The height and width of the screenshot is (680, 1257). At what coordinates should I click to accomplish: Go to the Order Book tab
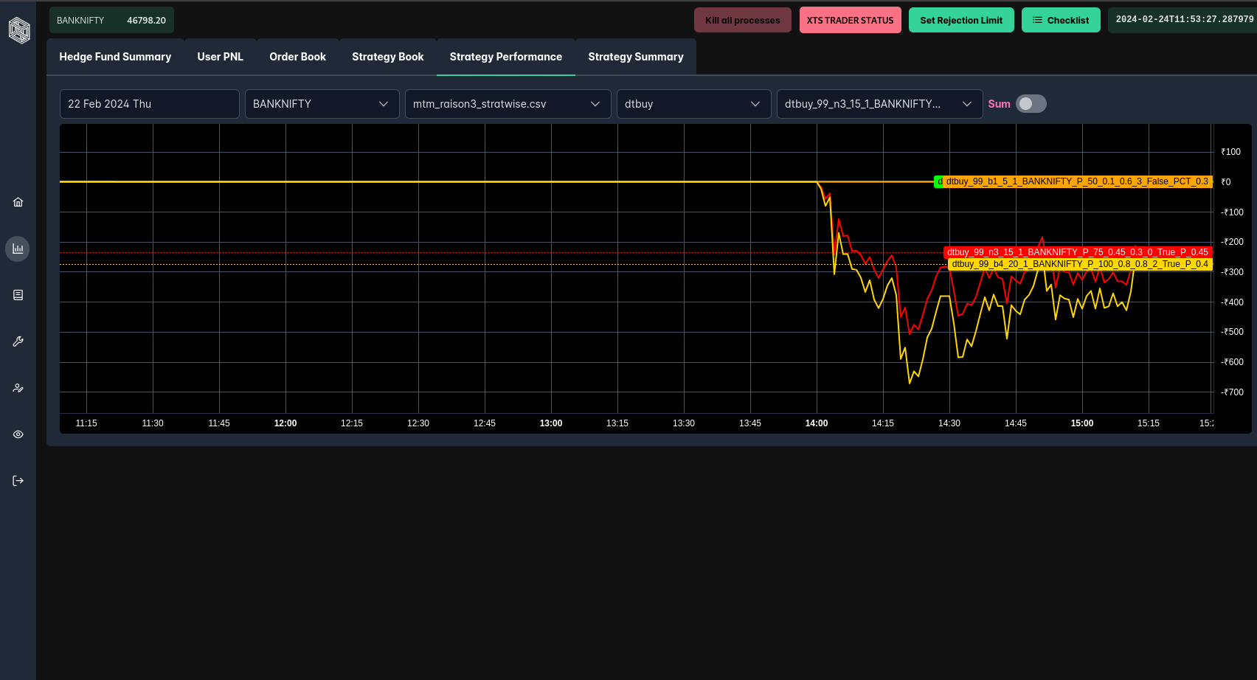[x=297, y=57]
